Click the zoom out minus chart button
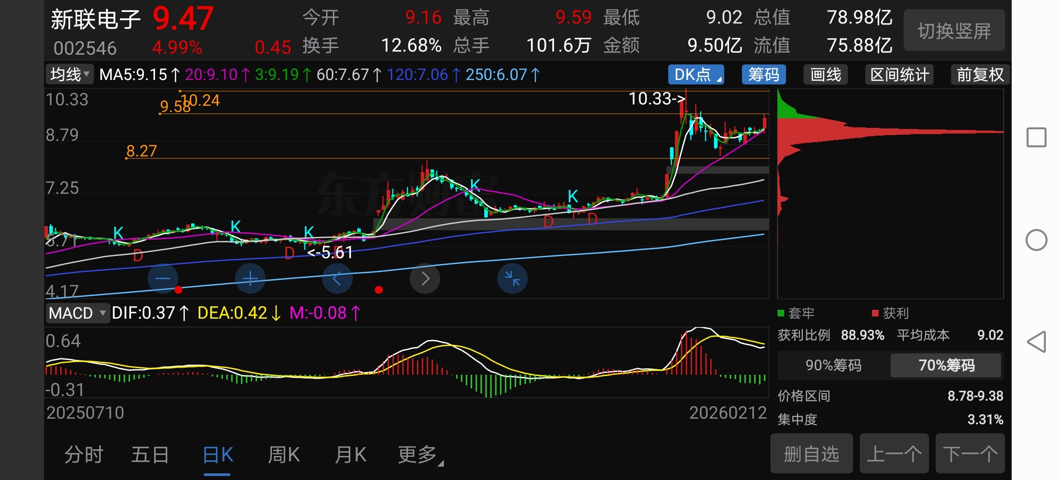 point(163,279)
